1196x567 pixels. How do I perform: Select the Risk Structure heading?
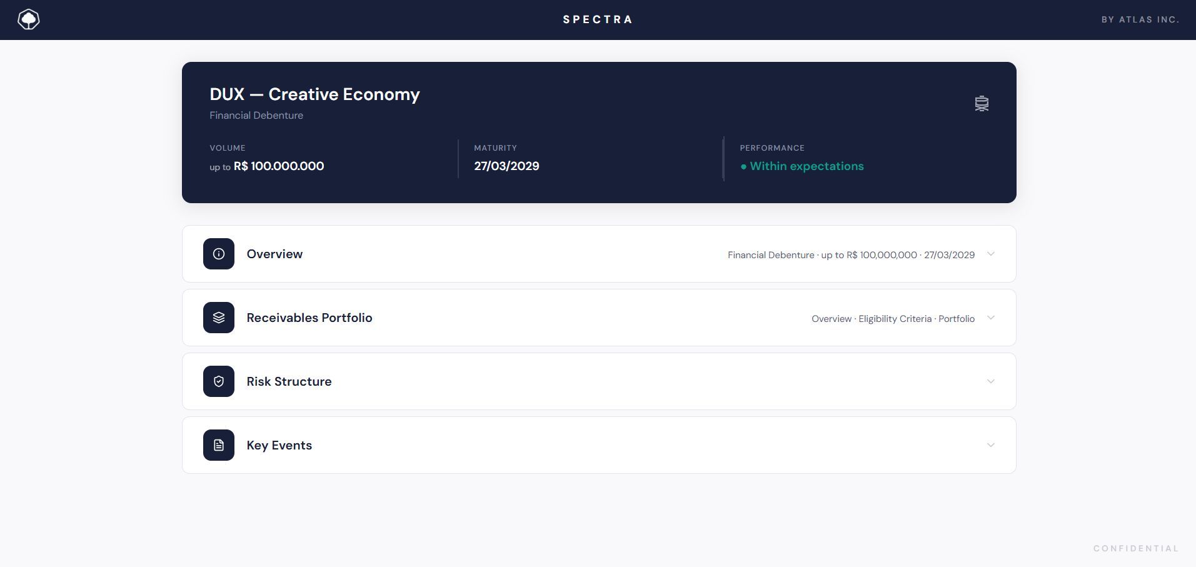289,381
